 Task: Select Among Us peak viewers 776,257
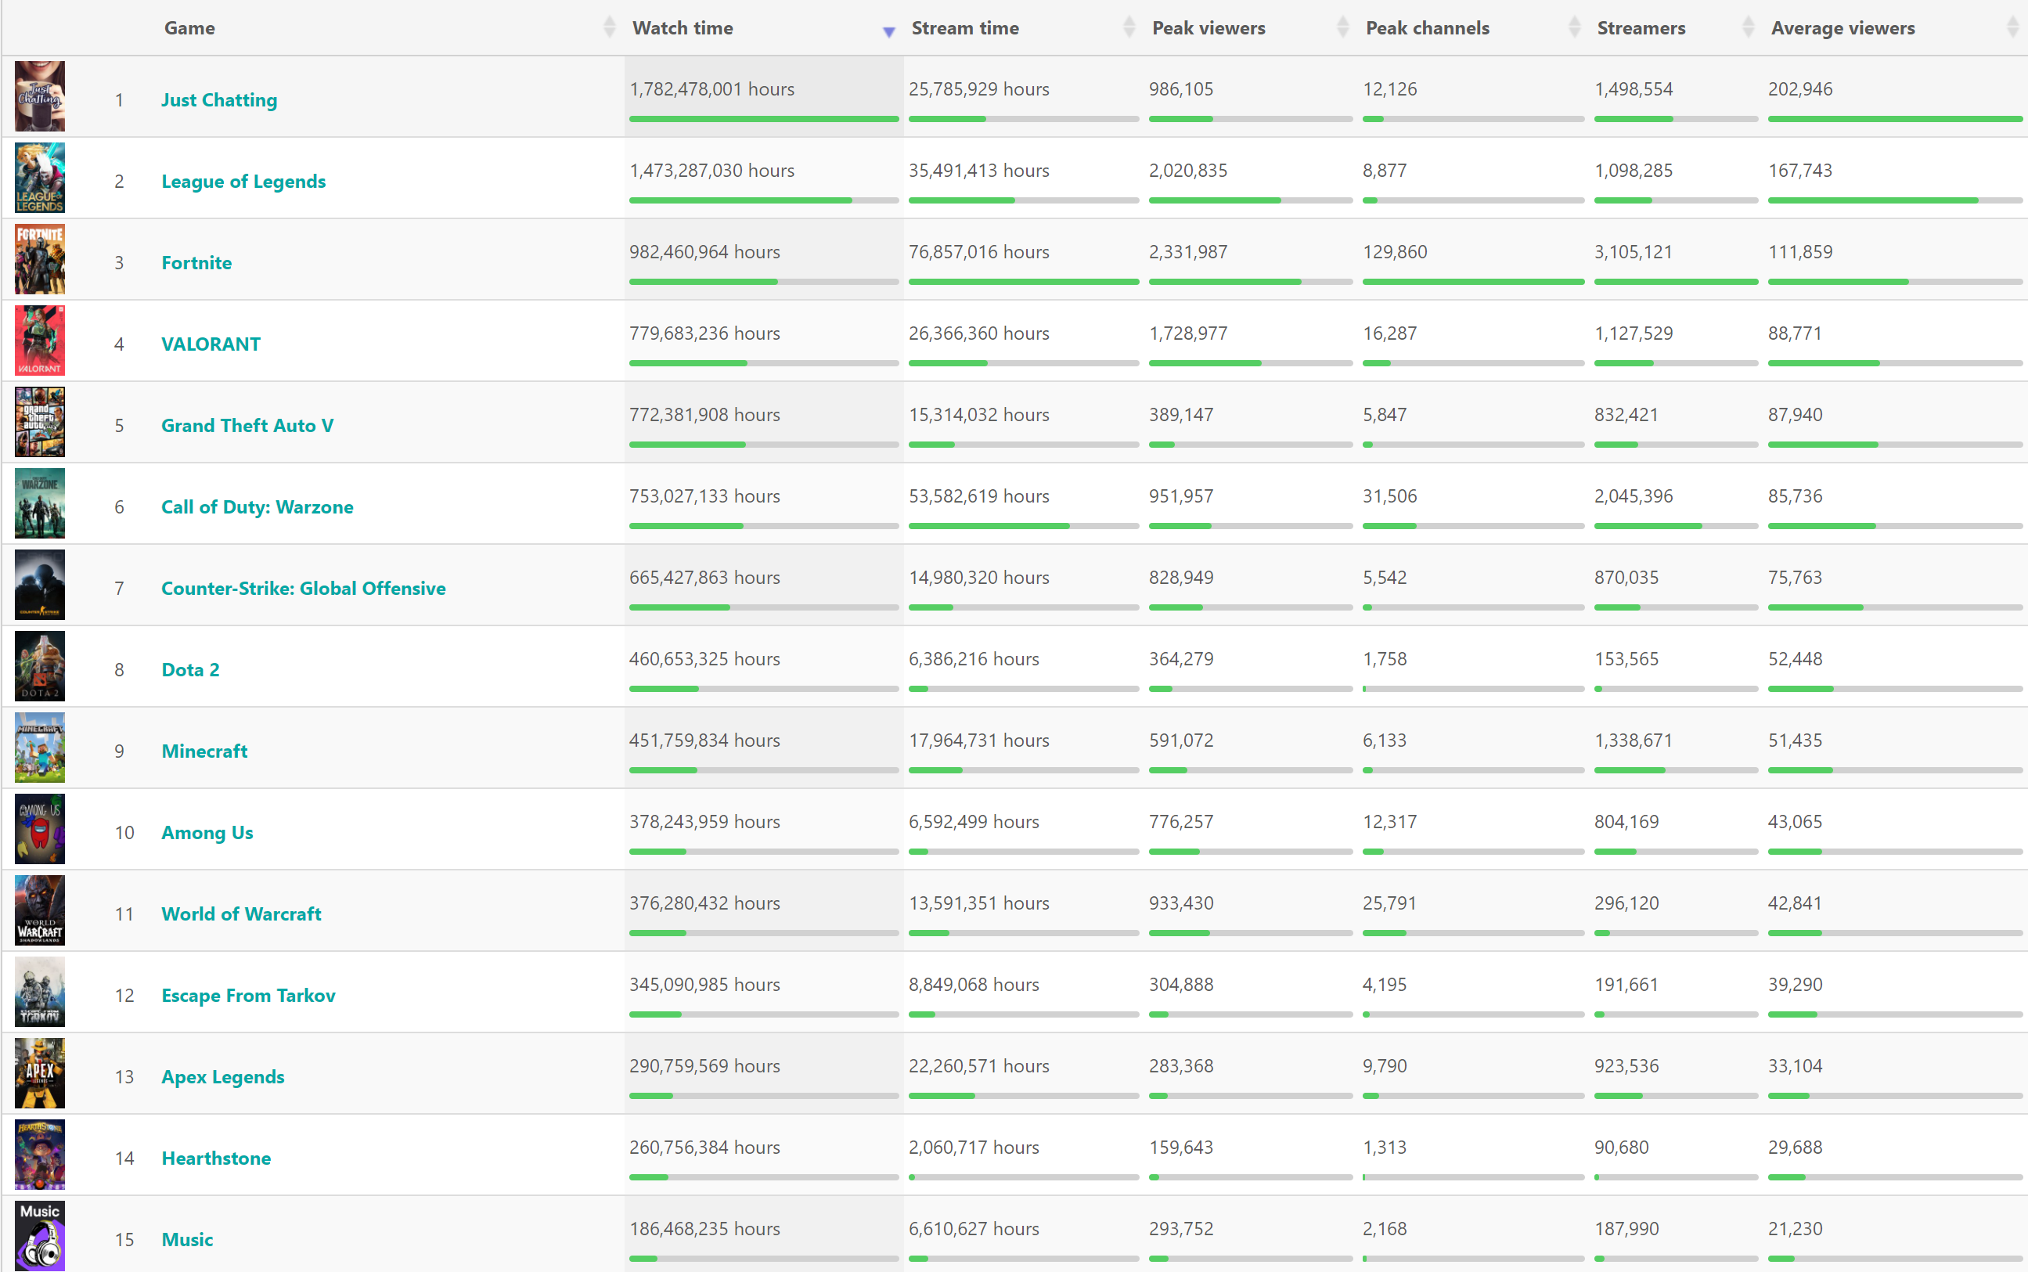point(1181,822)
